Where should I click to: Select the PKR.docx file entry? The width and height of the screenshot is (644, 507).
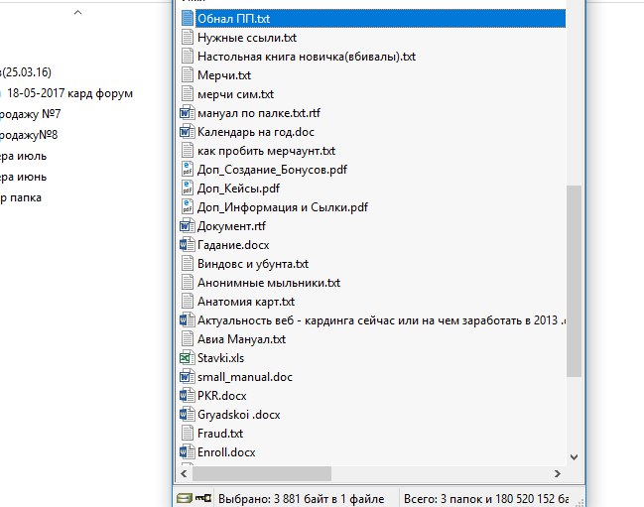click(221, 396)
